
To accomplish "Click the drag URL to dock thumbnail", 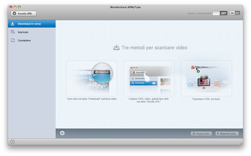I will point(207,78).
